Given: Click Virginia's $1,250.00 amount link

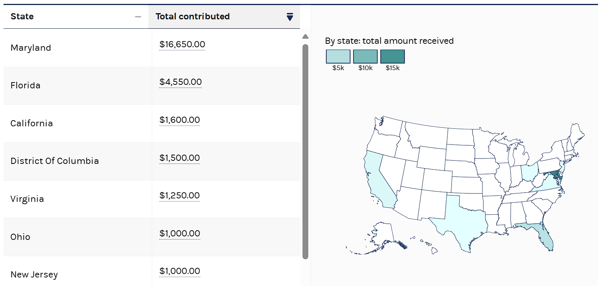Looking at the screenshot, I should 179,196.
